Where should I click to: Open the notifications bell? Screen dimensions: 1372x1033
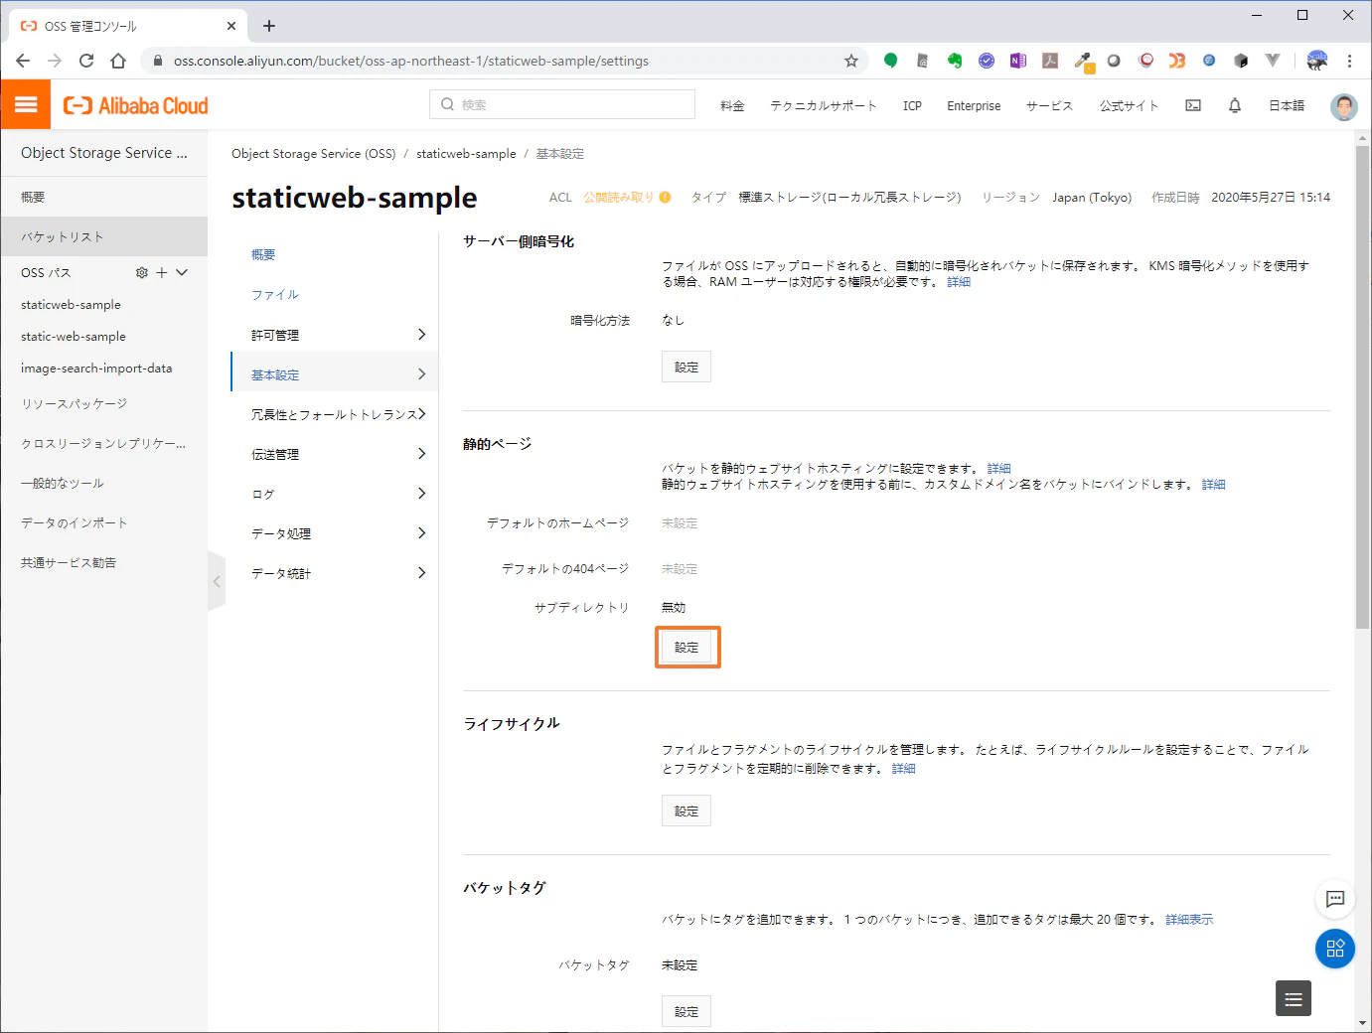point(1235,105)
